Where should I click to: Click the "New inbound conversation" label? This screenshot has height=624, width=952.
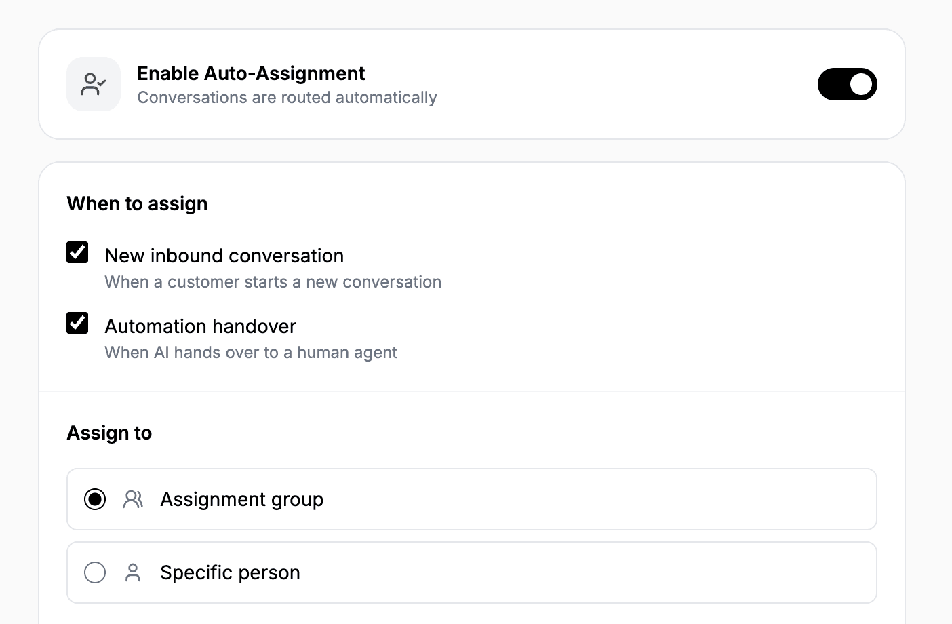tap(224, 256)
